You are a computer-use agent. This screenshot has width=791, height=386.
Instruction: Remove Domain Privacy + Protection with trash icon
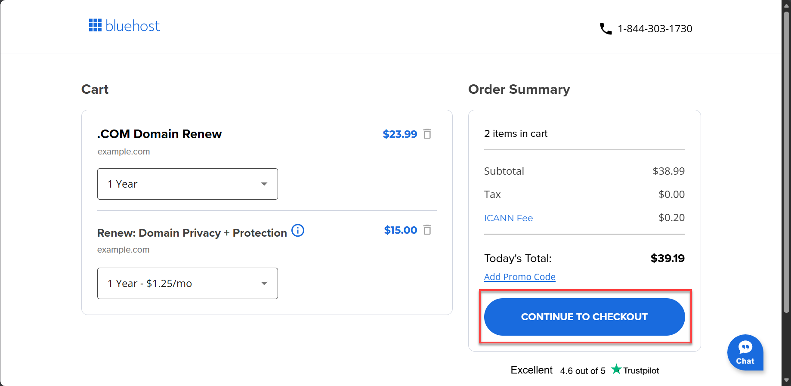point(427,230)
